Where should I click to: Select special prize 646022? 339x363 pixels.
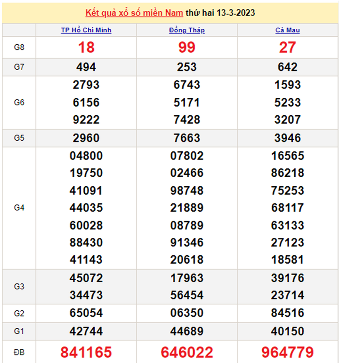[x=187, y=352]
